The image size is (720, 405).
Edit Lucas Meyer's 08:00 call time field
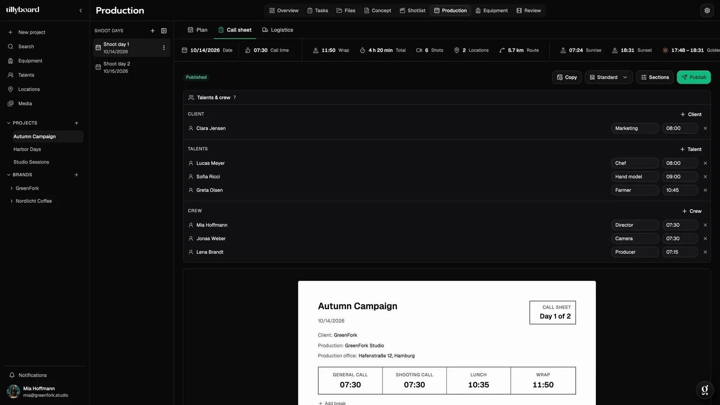coord(679,163)
